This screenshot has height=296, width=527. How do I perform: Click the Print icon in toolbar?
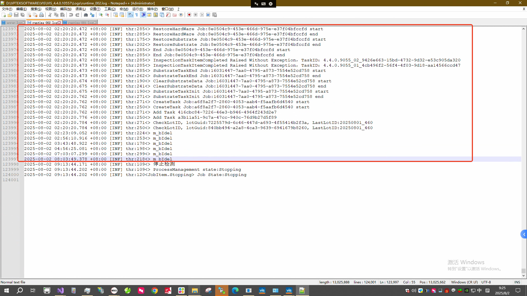tap(41, 15)
